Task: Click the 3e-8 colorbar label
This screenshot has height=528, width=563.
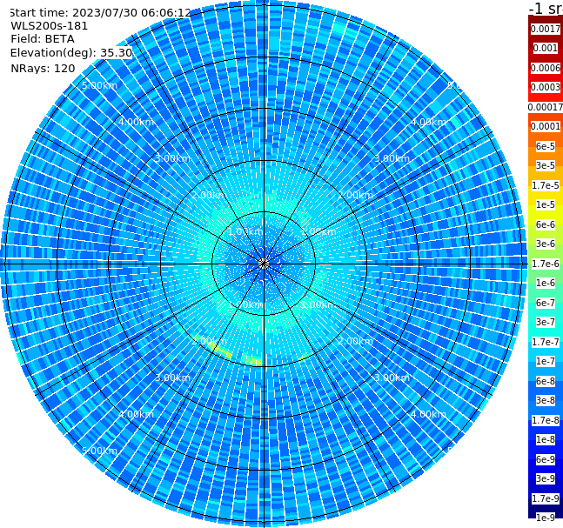Action: (x=546, y=400)
